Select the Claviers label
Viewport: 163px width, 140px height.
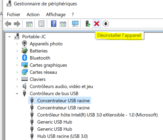point(38,79)
